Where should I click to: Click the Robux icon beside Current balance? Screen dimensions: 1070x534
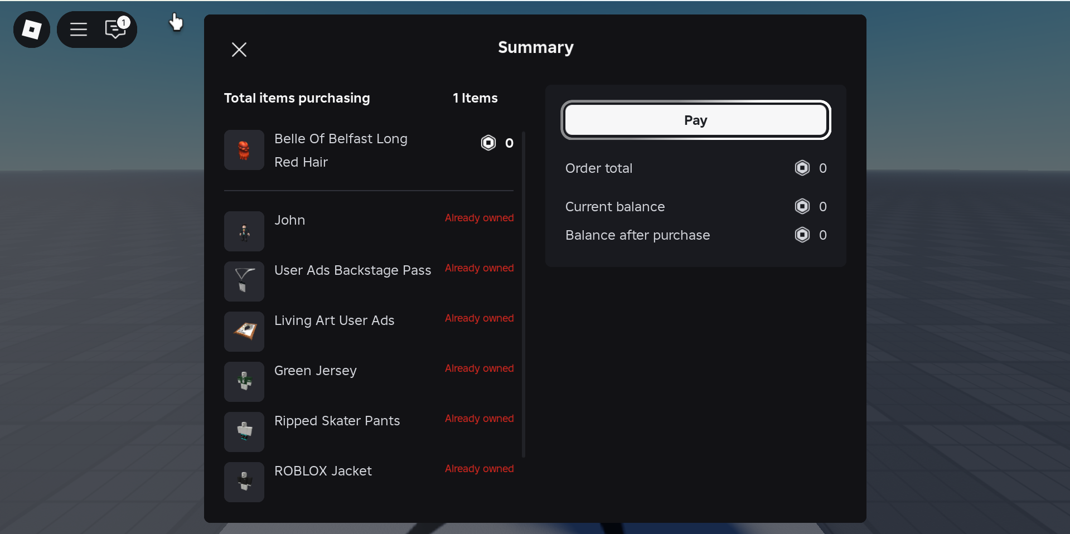click(802, 206)
